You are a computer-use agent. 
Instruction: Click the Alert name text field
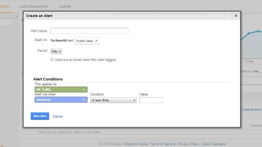coord(89,31)
